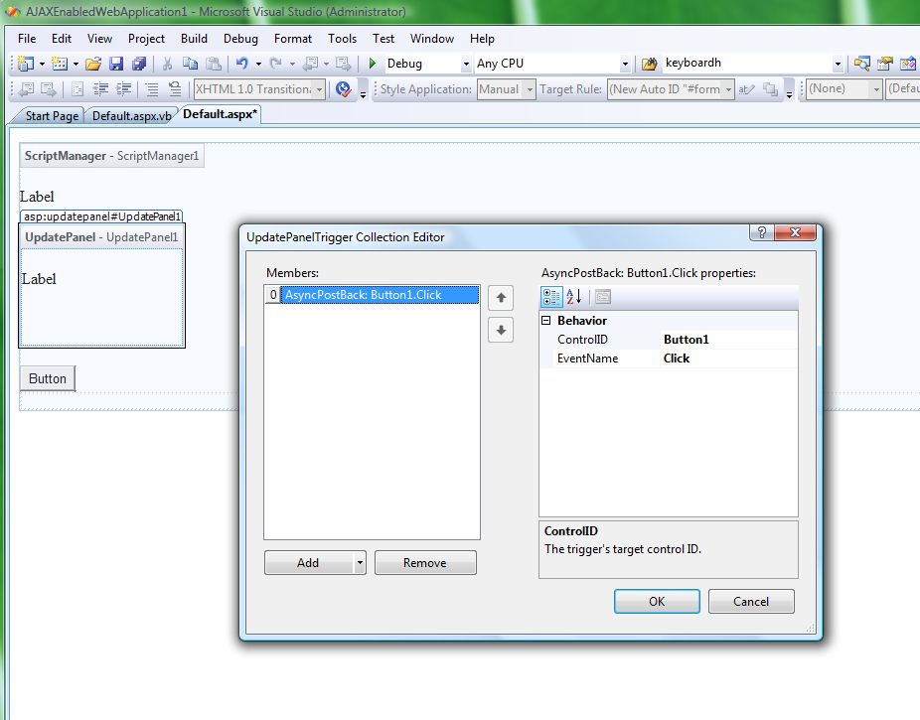This screenshot has height=720, width=920.
Task: Click the Open File folder icon
Action: [x=93, y=64]
